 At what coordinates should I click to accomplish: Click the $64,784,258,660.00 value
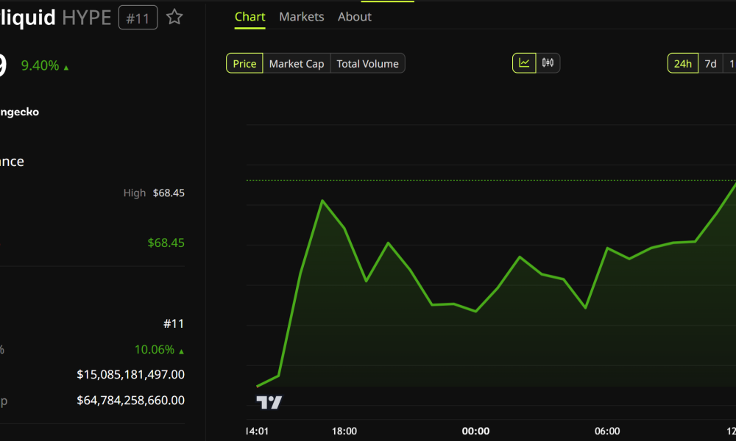click(130, 401)
